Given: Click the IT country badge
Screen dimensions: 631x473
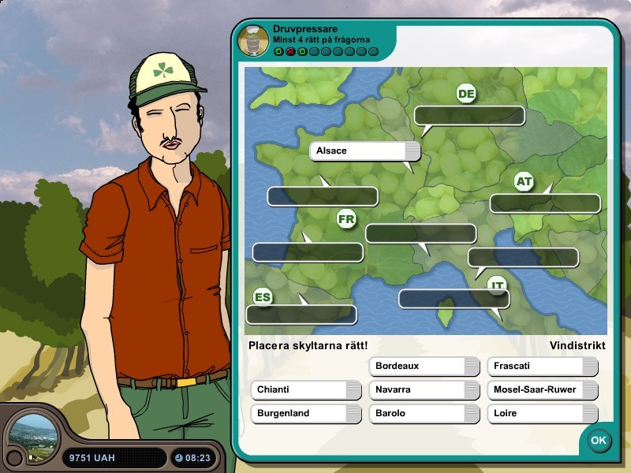Looking at the screenshot, I should click(497, 285).
